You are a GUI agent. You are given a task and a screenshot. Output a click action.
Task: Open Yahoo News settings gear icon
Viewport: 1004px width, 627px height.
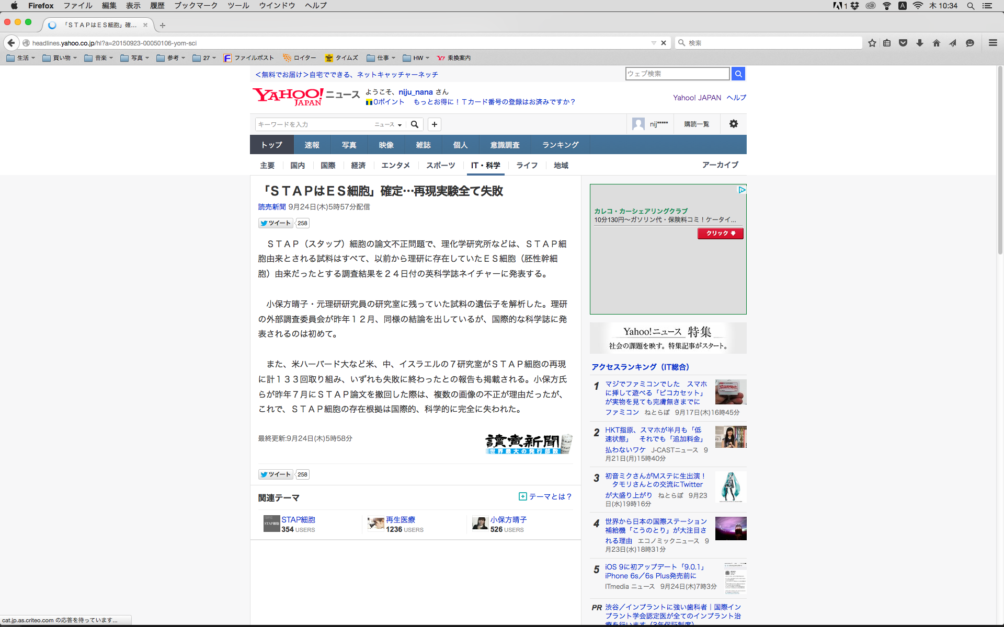coord(733,124)
